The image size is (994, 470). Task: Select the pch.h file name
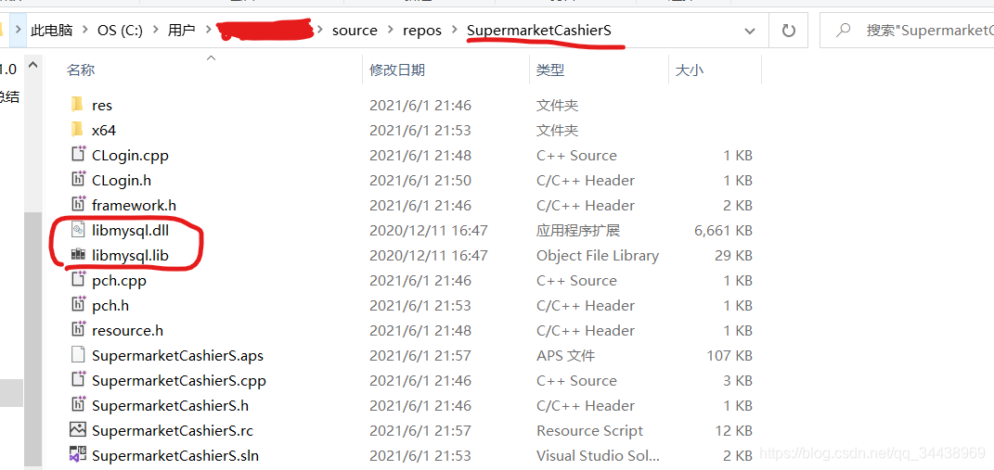110,305
